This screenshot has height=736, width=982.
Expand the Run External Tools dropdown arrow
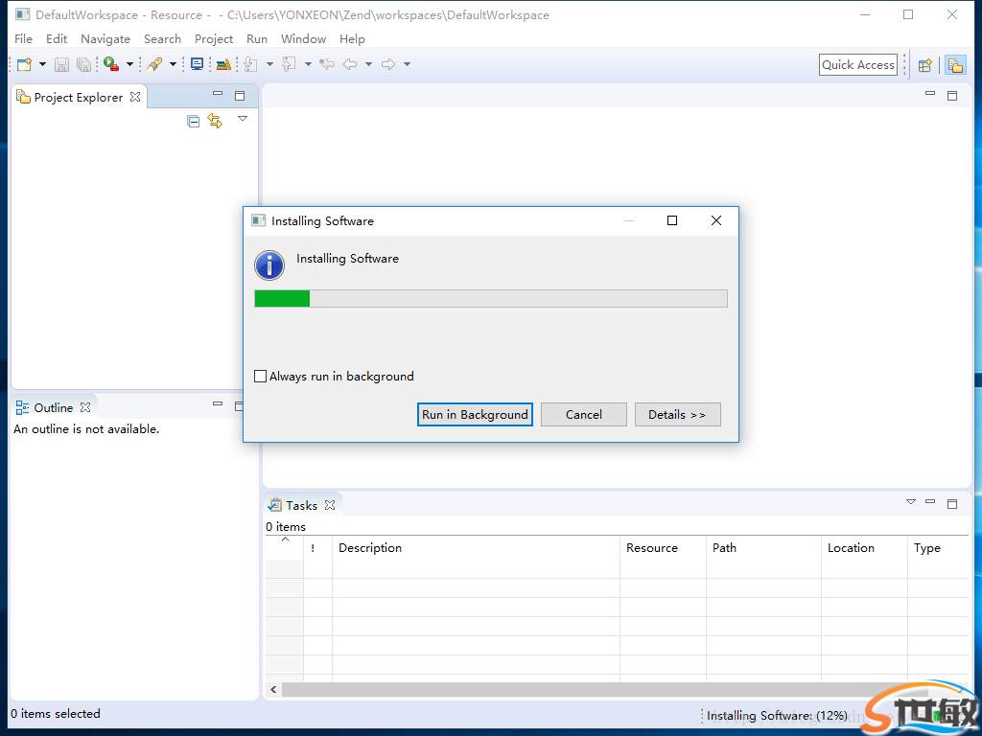[x=129, y=64]
